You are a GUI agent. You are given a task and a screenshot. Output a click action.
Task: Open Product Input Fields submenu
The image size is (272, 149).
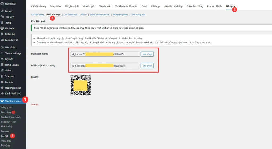point(11,117)
